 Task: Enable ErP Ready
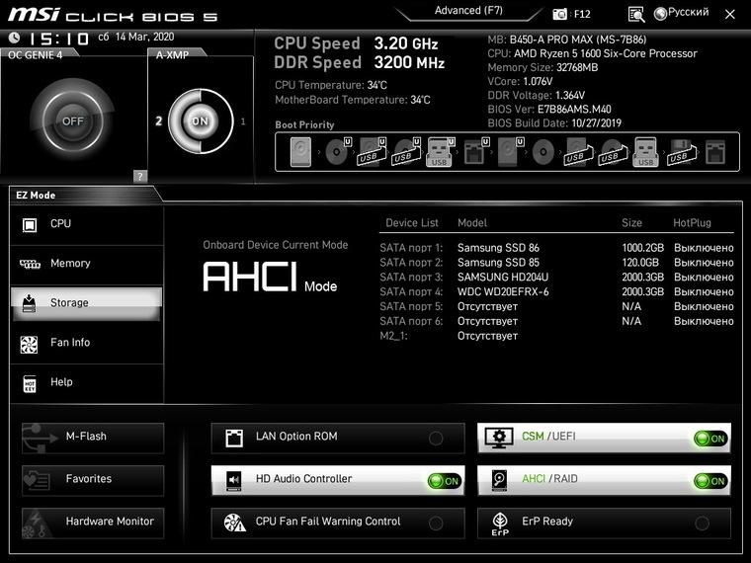coord(604,523)
